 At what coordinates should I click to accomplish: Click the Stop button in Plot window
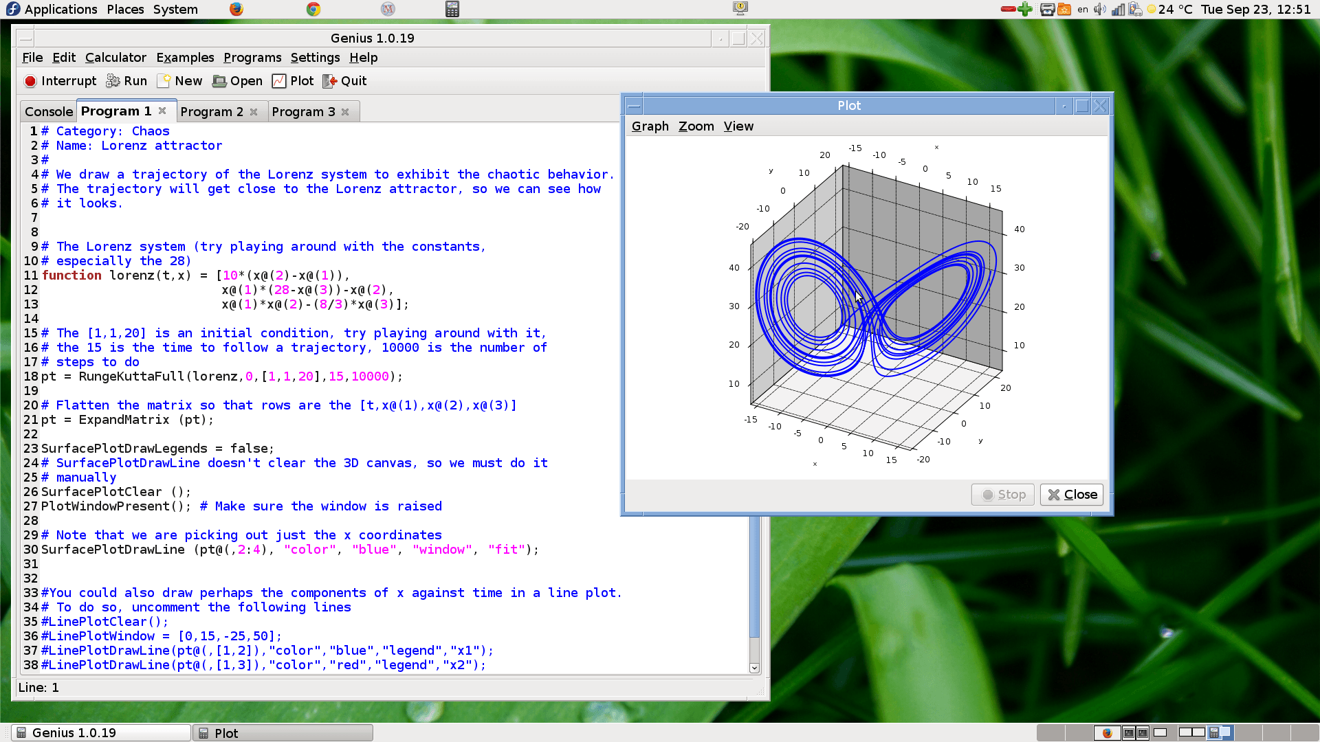click(x=1004, y=494)
